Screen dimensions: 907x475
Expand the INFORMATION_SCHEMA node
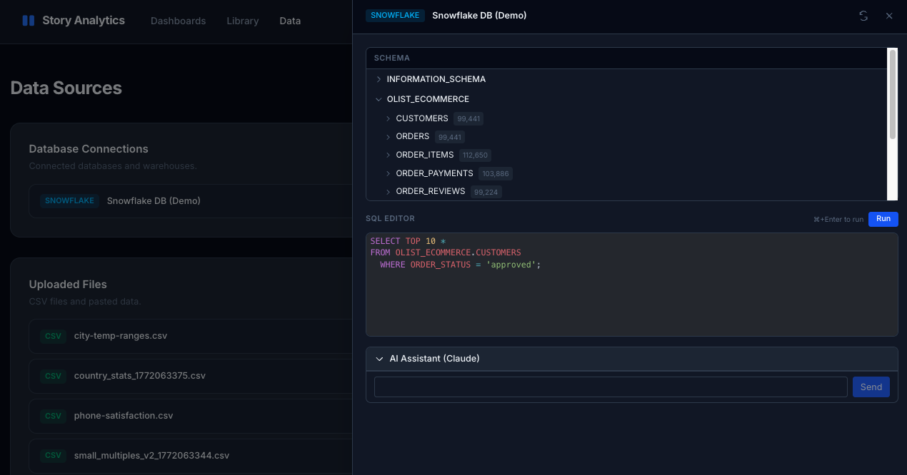[x=379, y=79]
